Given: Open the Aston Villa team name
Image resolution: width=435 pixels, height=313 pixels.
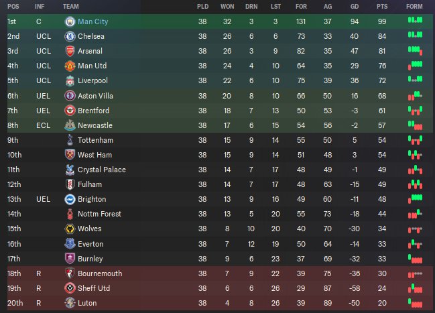Looking at the screenshot, I should pos(95,96).
